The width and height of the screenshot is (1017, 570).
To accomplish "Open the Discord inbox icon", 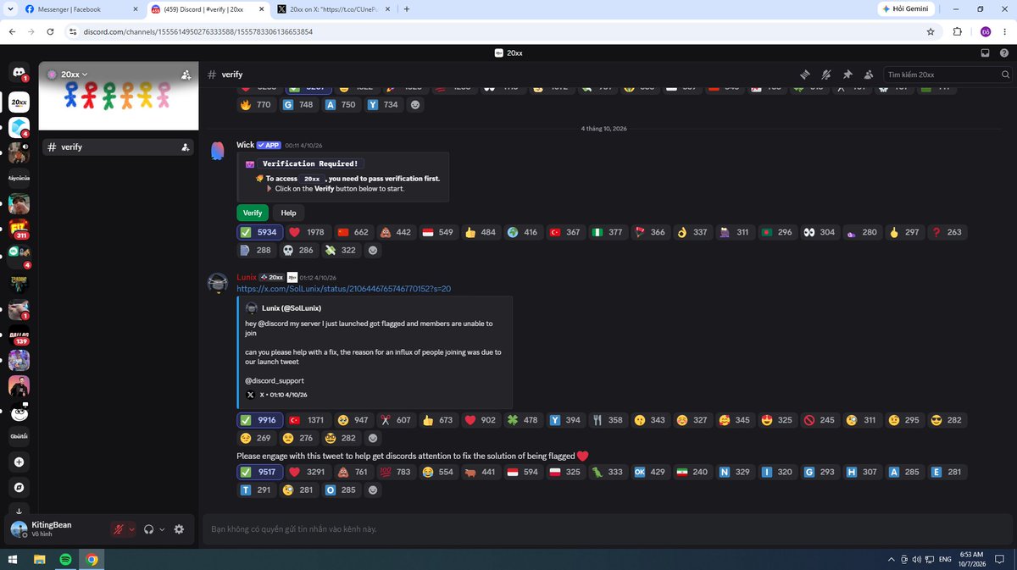I will 985,53.
